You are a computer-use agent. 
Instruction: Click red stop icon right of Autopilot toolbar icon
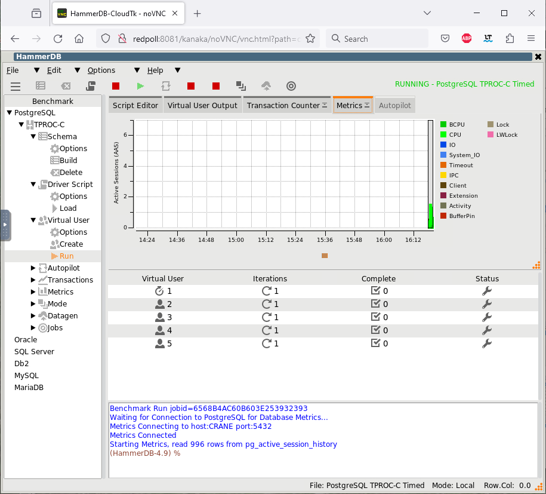coord(191,86)
